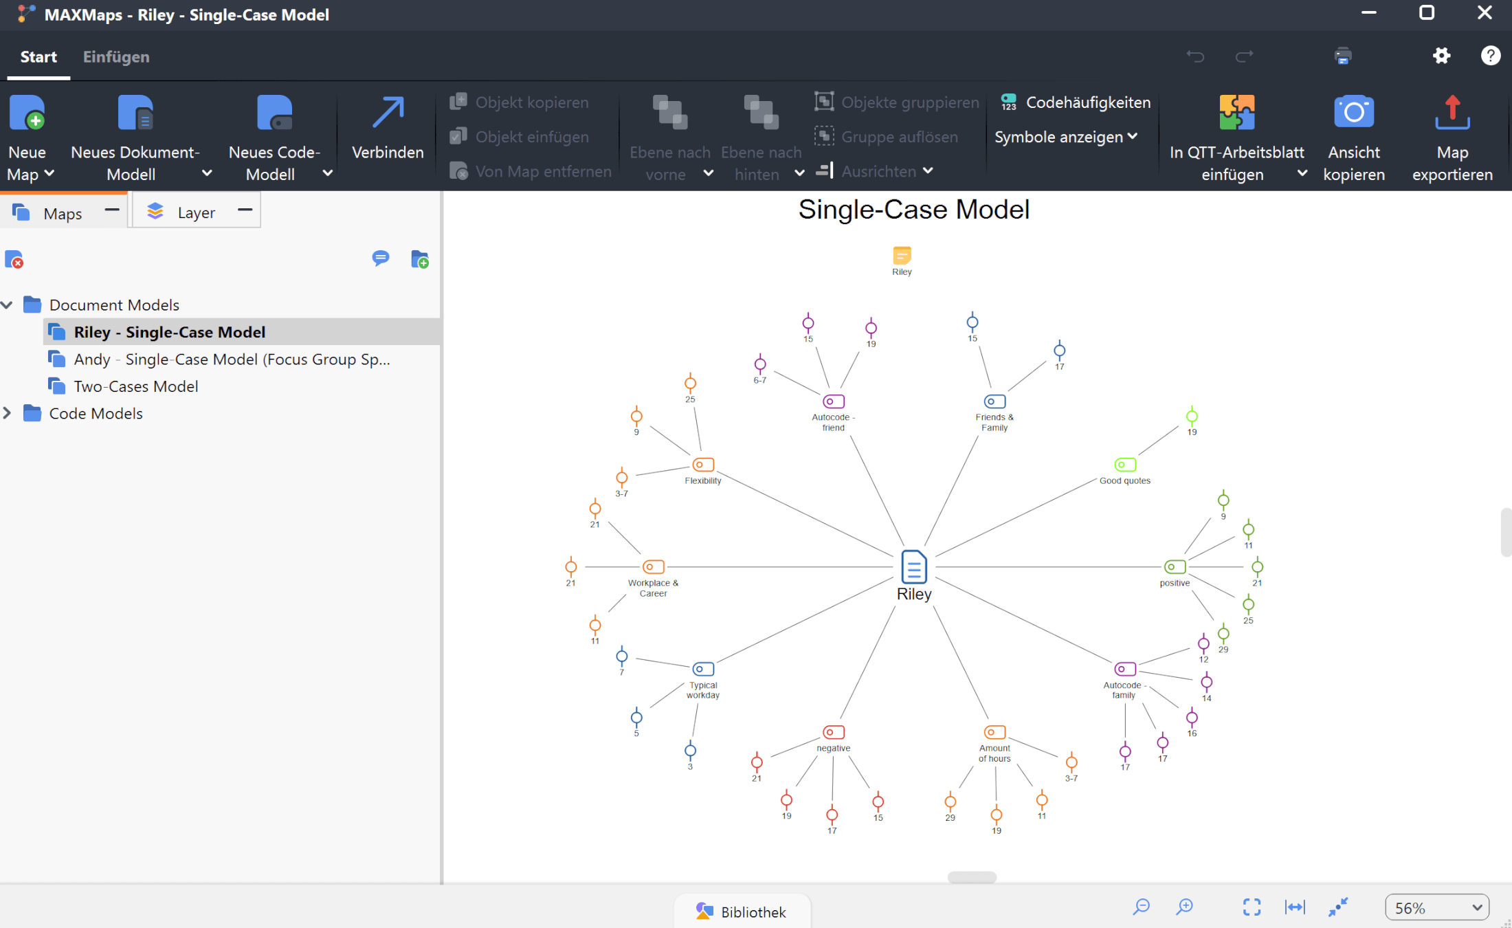Click Objekt kopieren button

coord(520,102)
